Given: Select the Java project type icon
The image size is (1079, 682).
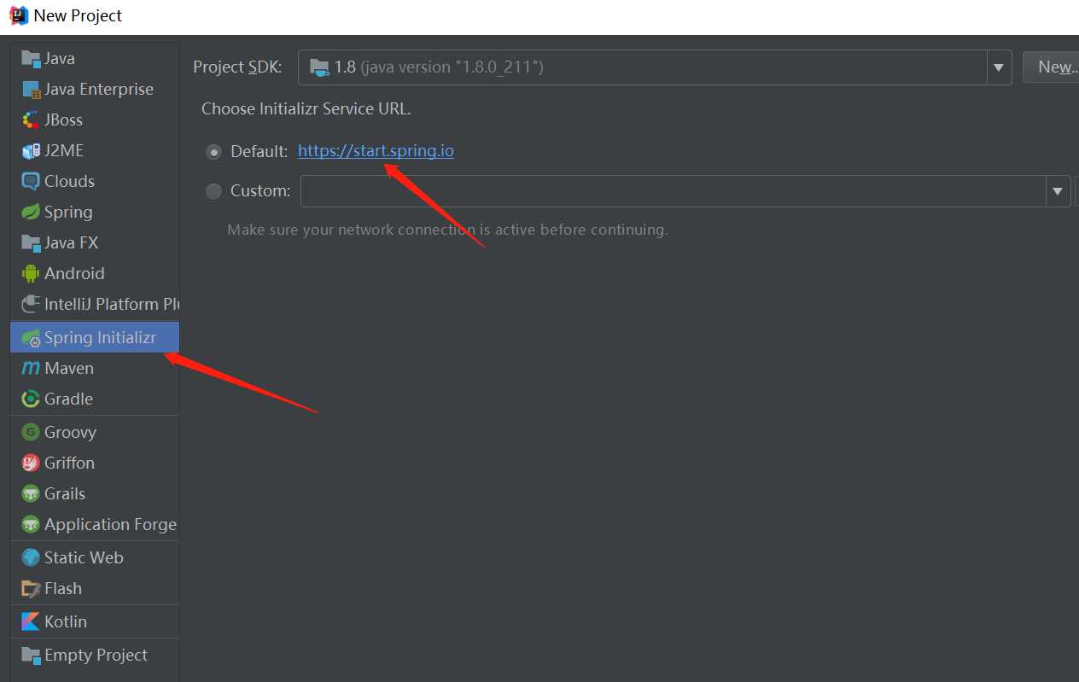Looking at the screenshot, I should click(x=31, y=59).
